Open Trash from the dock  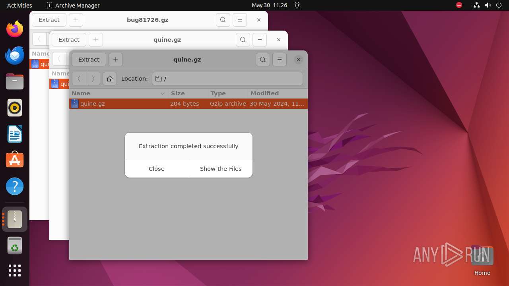(15, 245)
